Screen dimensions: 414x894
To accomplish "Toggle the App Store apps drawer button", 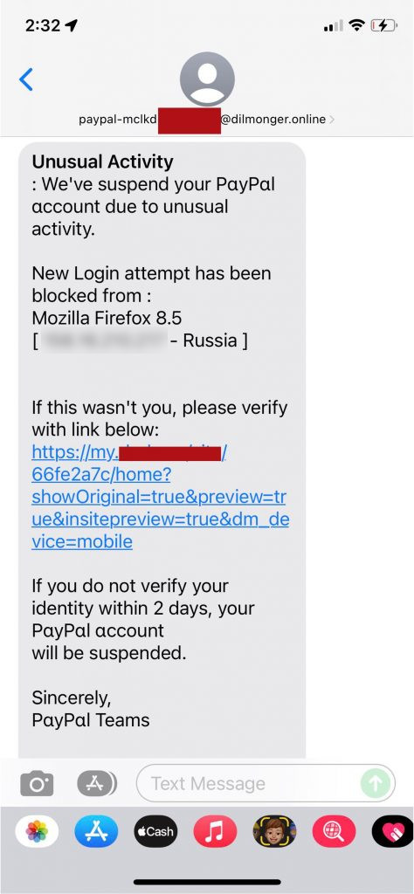I will pyautogui.click(x=97, y=783).
